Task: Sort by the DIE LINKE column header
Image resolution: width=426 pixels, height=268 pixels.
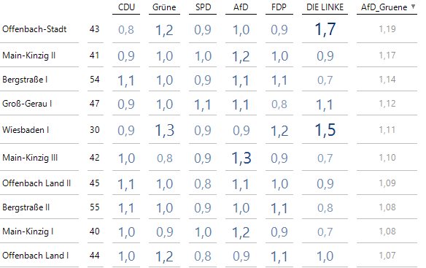Action: 325,7
